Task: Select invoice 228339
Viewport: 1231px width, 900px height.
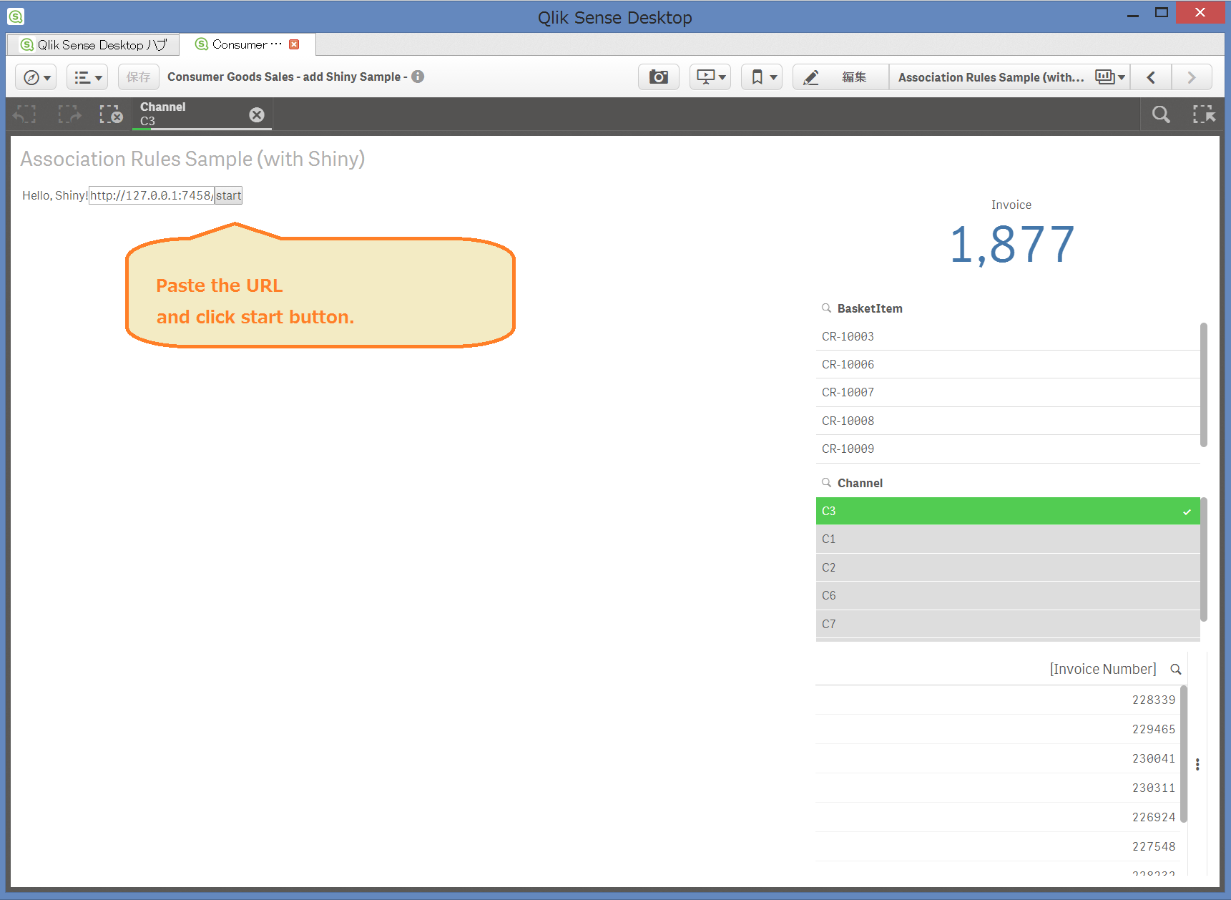Action: click(999, 700)
